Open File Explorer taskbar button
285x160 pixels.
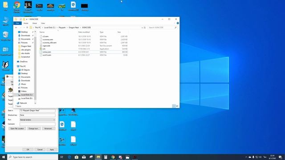point(98,157)
